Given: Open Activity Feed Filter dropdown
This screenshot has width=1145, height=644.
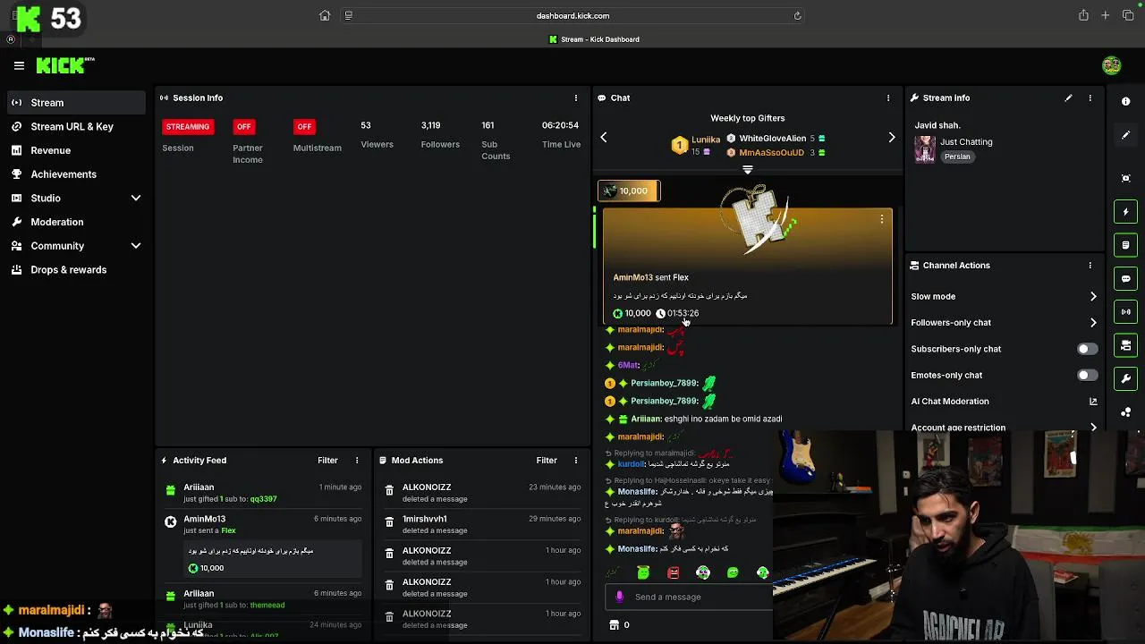Looking at the screenshot, I should (x=327, y=461).
